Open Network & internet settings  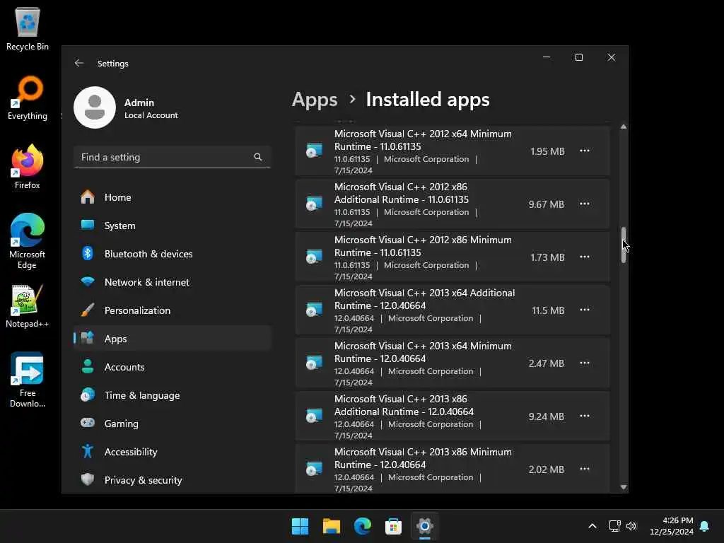click(172, 282)
